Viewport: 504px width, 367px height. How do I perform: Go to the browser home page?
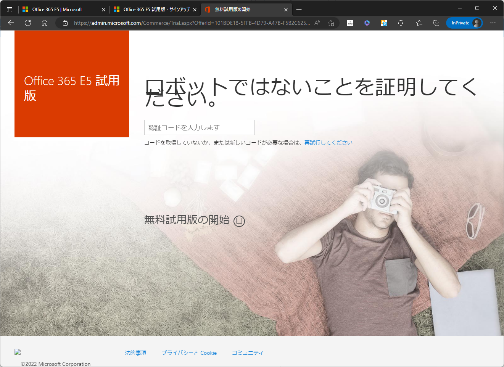44,23
